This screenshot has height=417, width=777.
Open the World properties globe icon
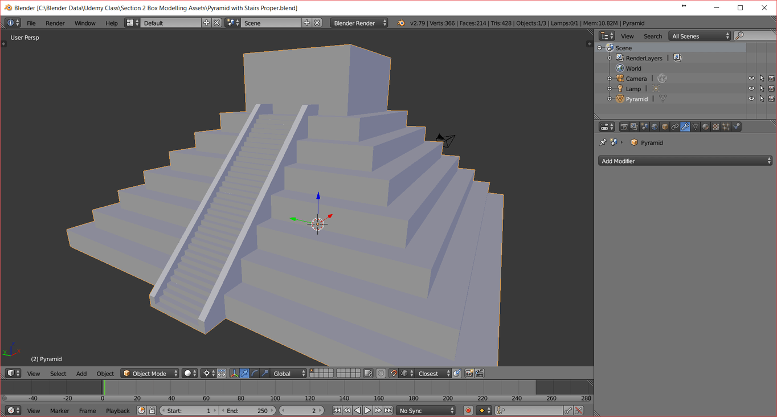[655, 126]
